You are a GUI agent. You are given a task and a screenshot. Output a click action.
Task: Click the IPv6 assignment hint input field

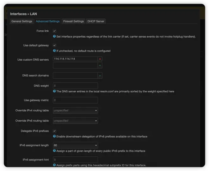click(x=75, y=160)
